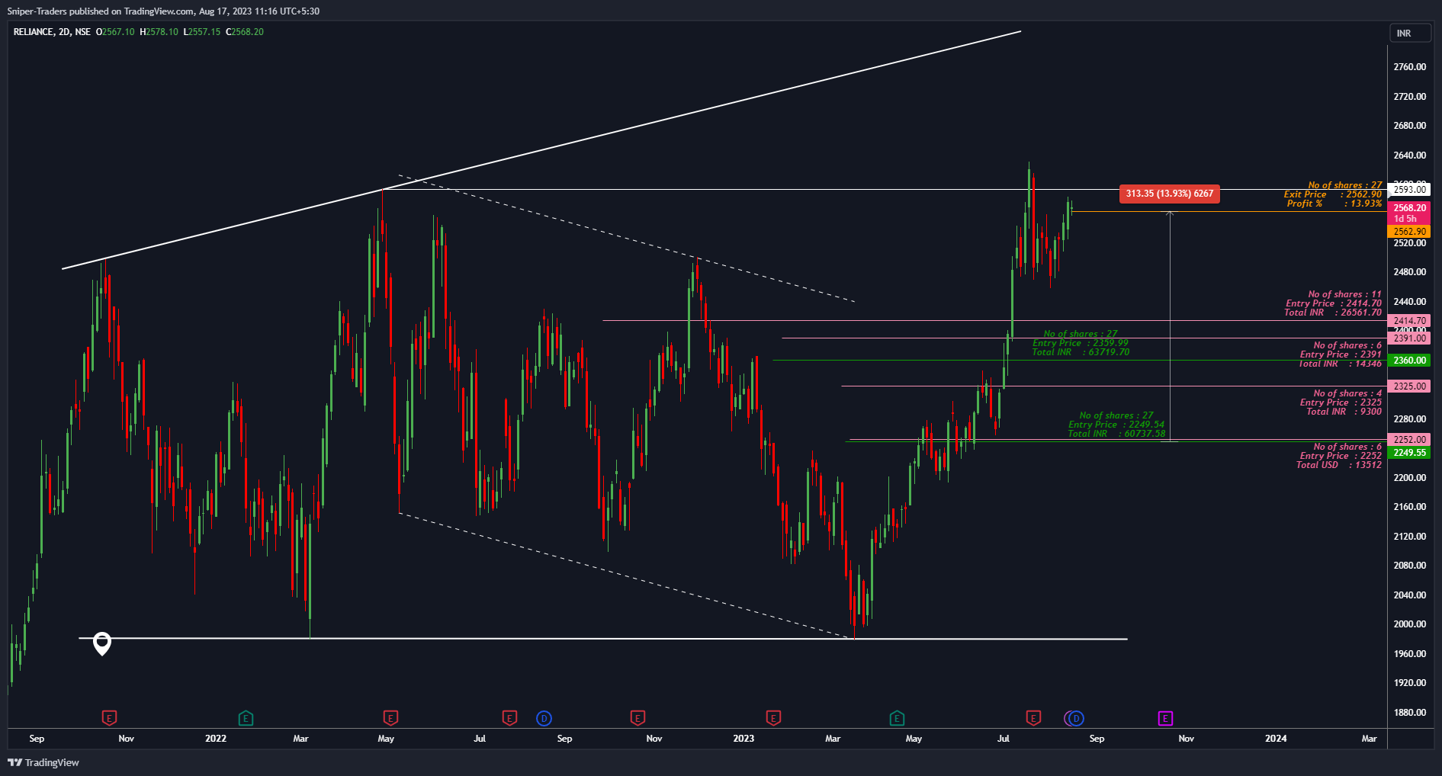Image resolution: width=1442 pixels, height=776 pixels.
Task: Click the red earnings E marker before Nov 2022
Action: pos(637,718)
